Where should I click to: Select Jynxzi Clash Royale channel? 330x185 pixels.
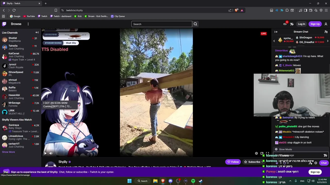point(21,66)
